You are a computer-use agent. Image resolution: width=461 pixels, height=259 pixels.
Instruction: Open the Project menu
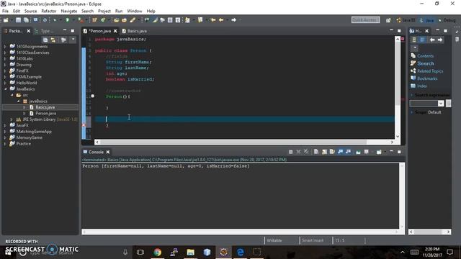point(104,12)
